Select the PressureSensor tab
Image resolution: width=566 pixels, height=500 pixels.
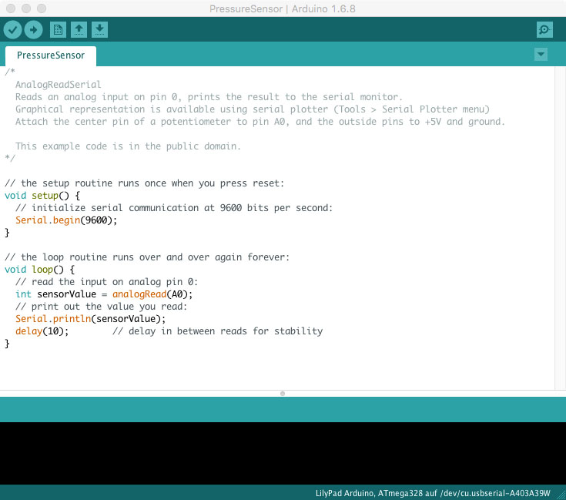coord(51,55)
